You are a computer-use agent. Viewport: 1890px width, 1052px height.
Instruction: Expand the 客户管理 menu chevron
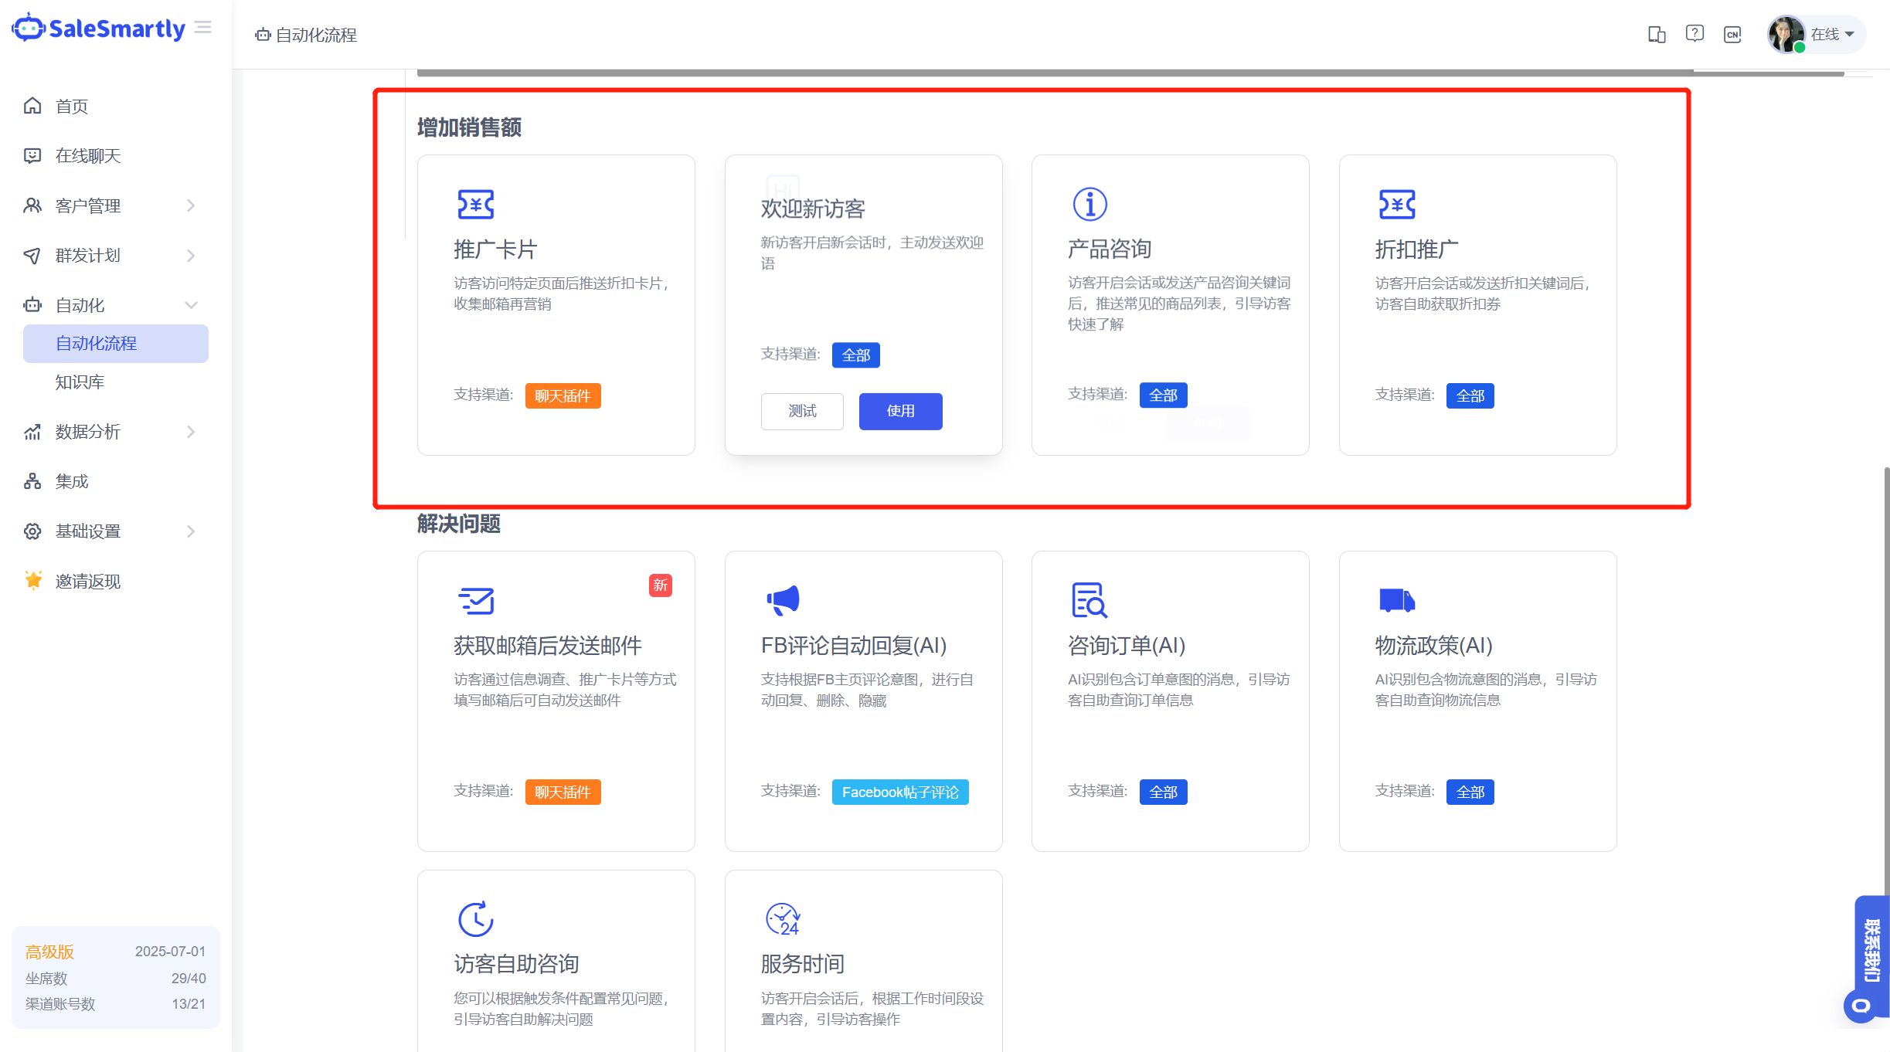click(191, 205)
